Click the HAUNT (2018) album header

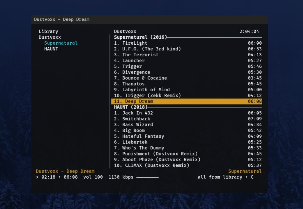click(130, 107)
